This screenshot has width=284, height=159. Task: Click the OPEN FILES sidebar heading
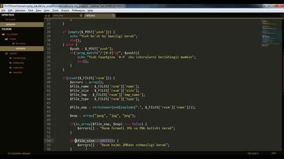8,15
